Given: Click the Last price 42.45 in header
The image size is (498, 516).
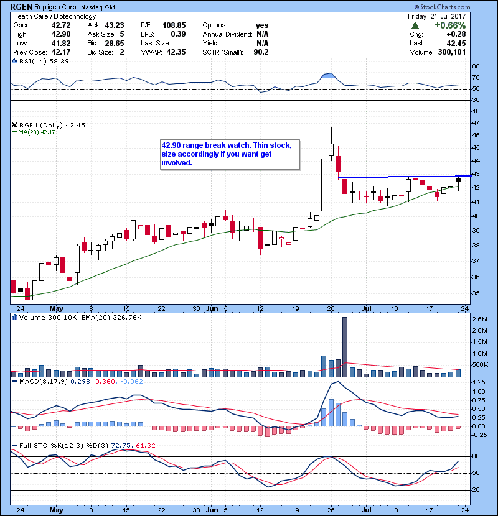Looking at the screenshot, I should click(x=456, y=43).
